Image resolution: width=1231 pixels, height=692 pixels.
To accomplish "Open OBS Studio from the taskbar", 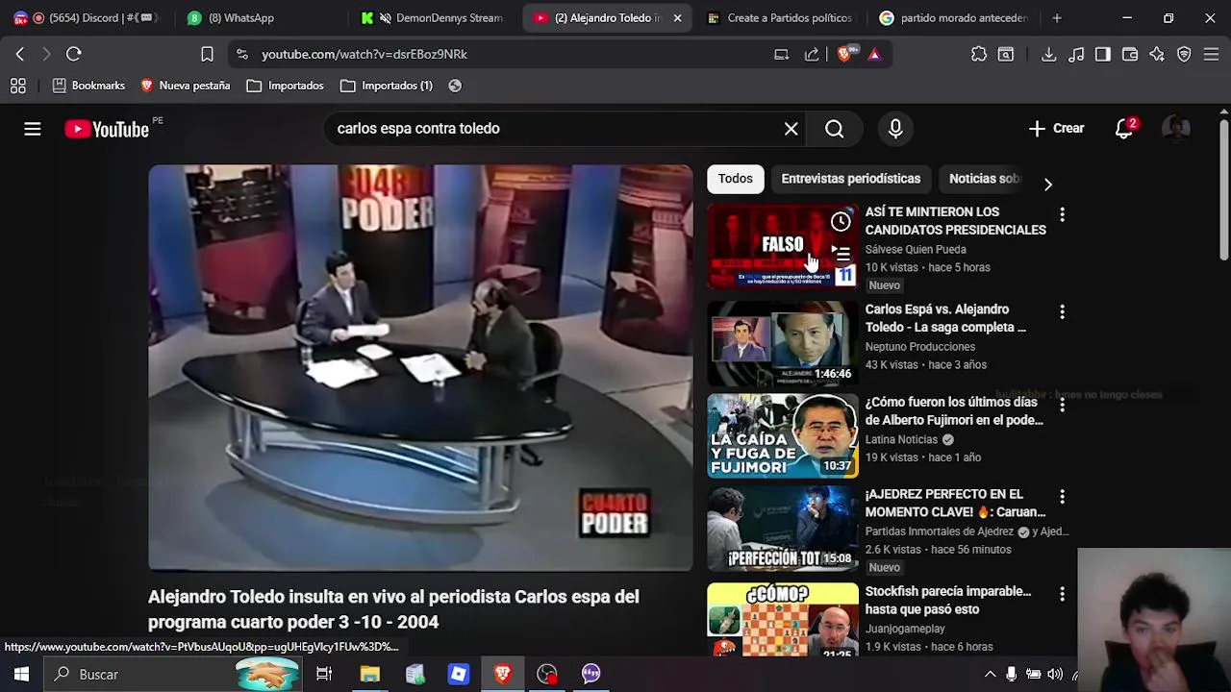I will (x=547, y=674).
